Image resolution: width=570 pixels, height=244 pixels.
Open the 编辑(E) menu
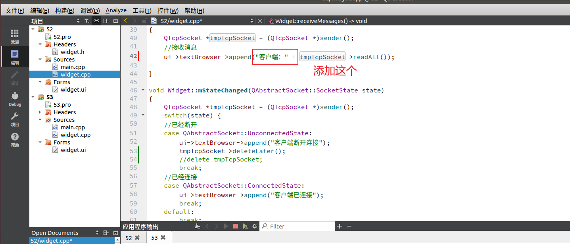pyautogui.click(x=40, y=10)
